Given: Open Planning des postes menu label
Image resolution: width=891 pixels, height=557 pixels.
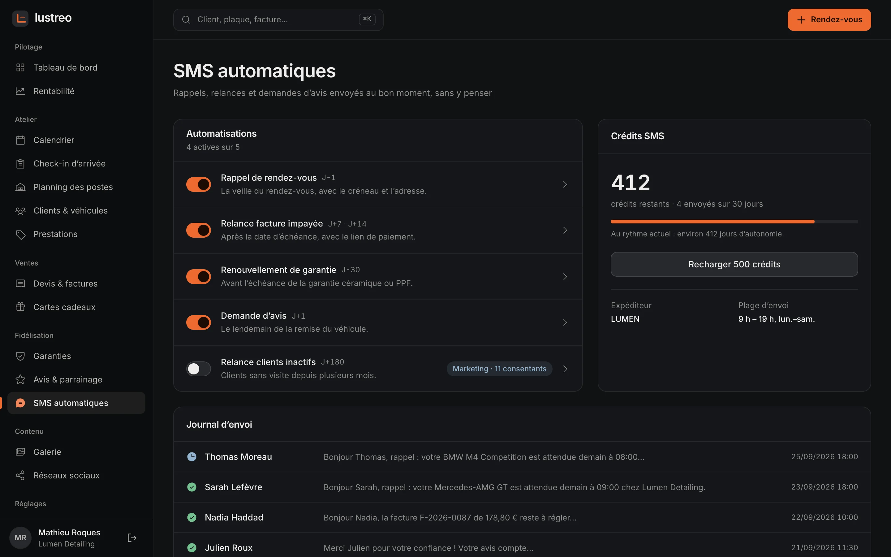Looking at the screenshot, I should [x=73, y=188].
